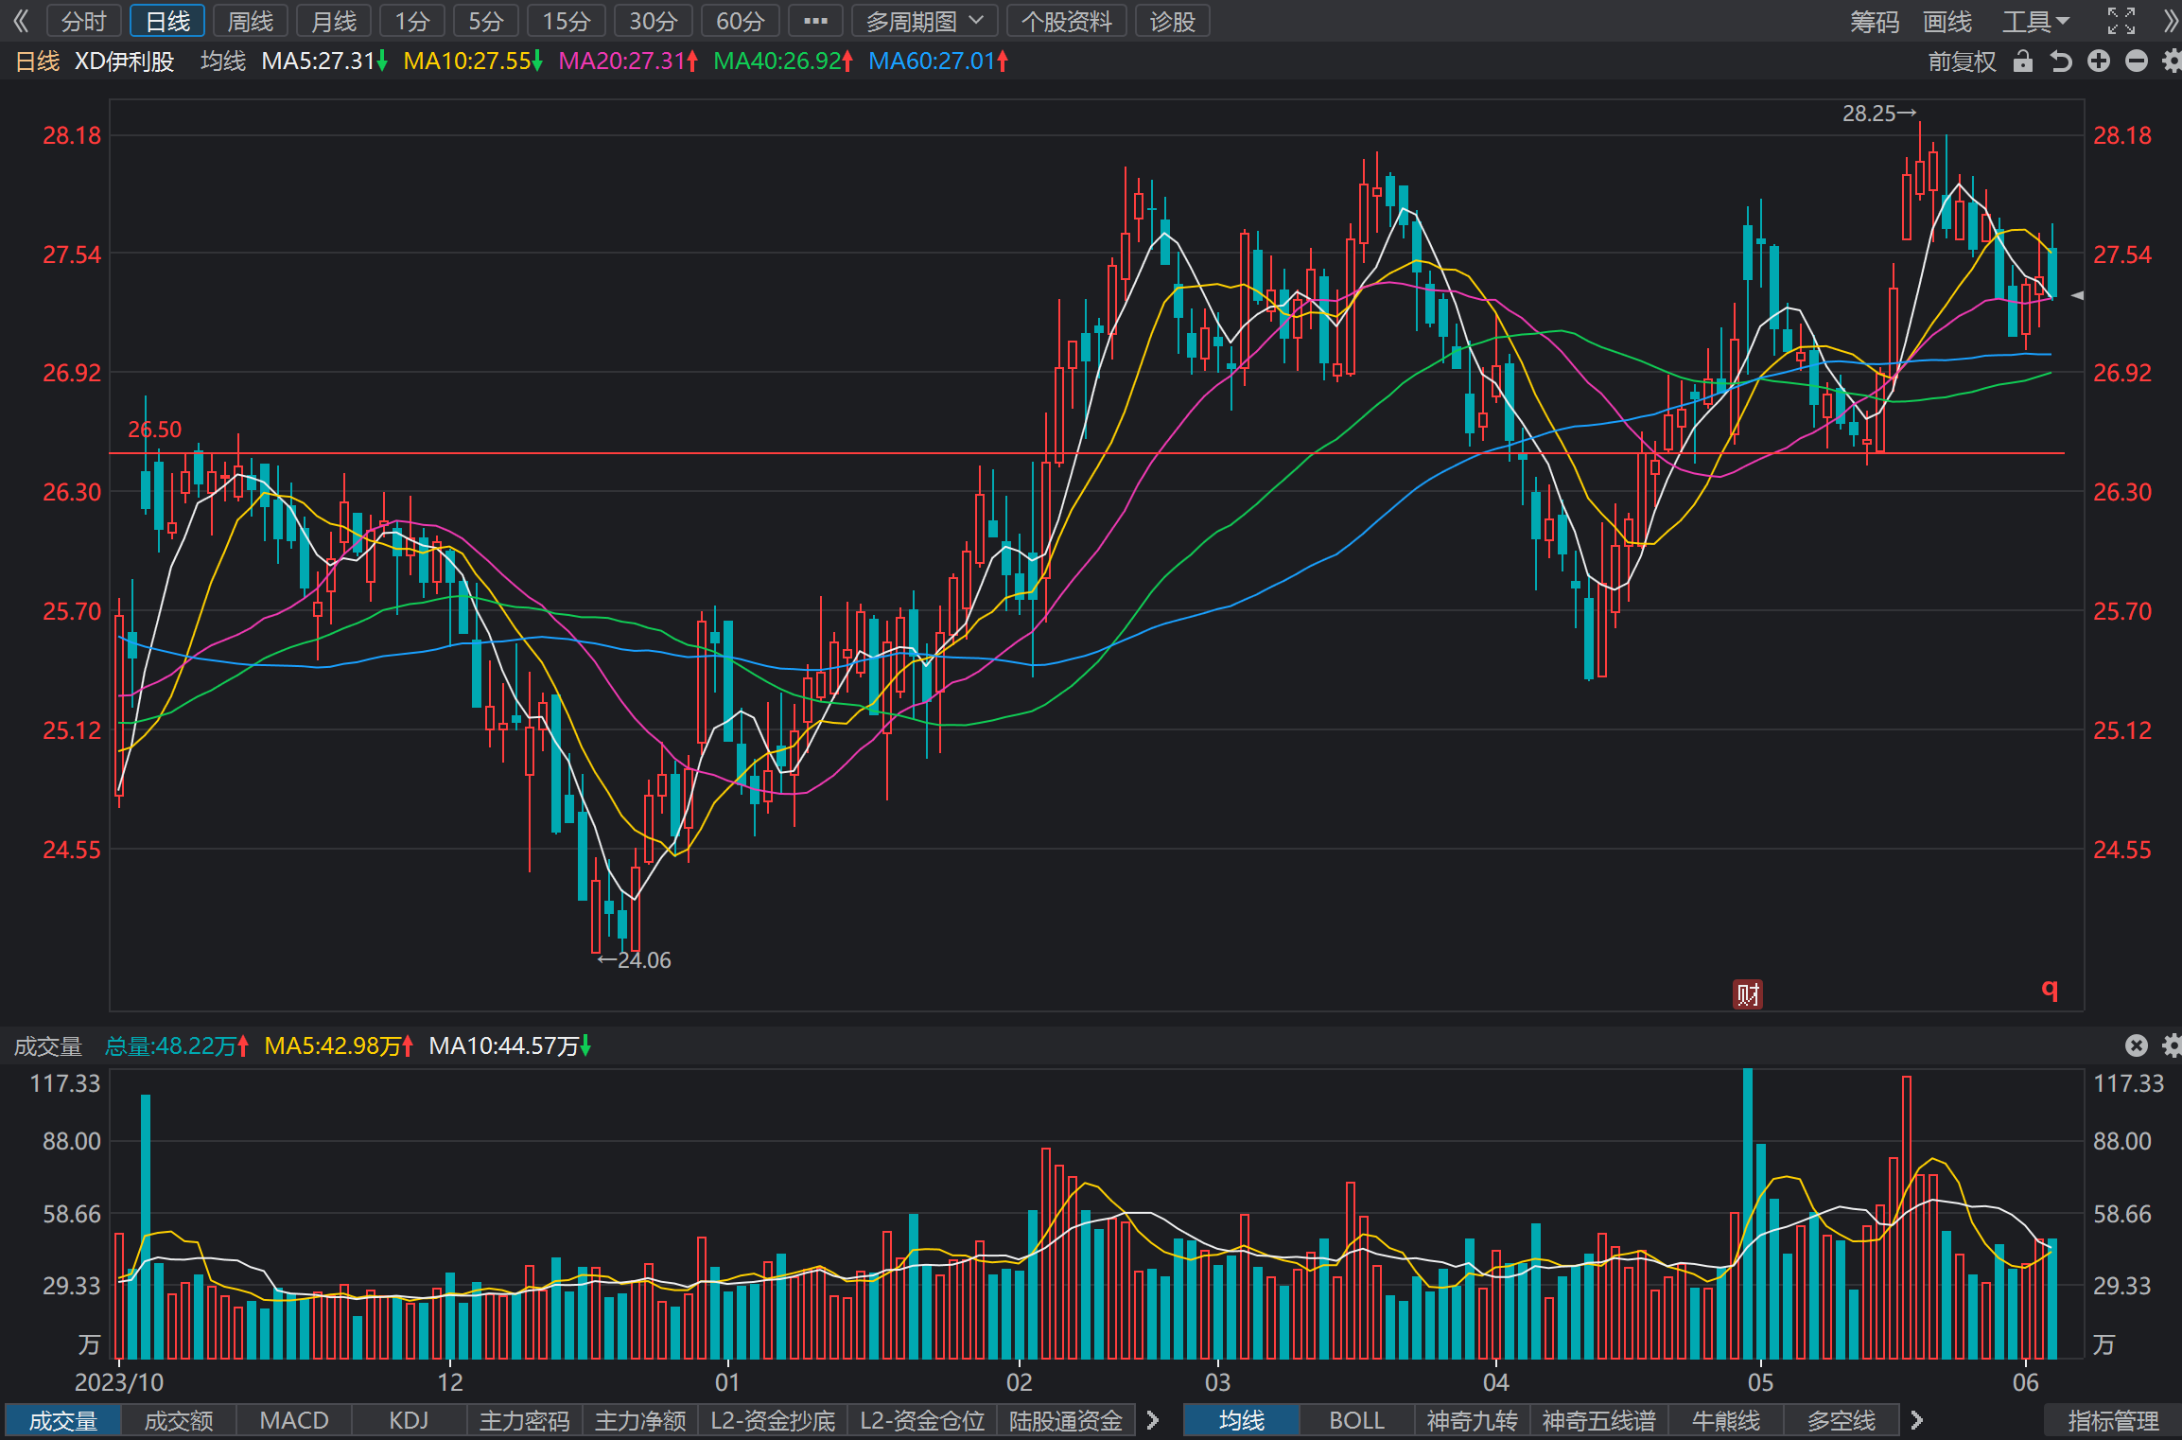The image size is (2182, 1440).
Task: Select 多空线 indicator
Action: (1842, 1421)
